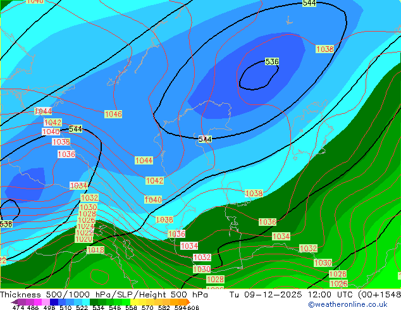Click the '1036' label just below '1038' in the left column
Viewport: 401px width, 310px height.
pyautogui.click(x=66, y=154)
